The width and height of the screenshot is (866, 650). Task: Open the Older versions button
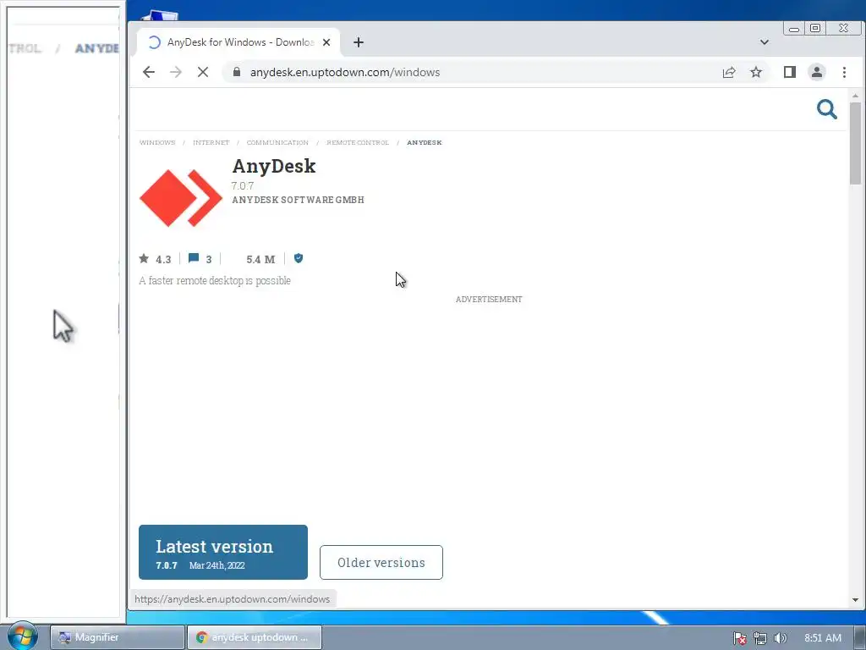click(381, 563)
